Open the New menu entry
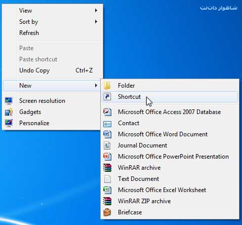Image resolution: width=242 pixels, height=225 pixels. pyautogui.click(x=52, y=86)
